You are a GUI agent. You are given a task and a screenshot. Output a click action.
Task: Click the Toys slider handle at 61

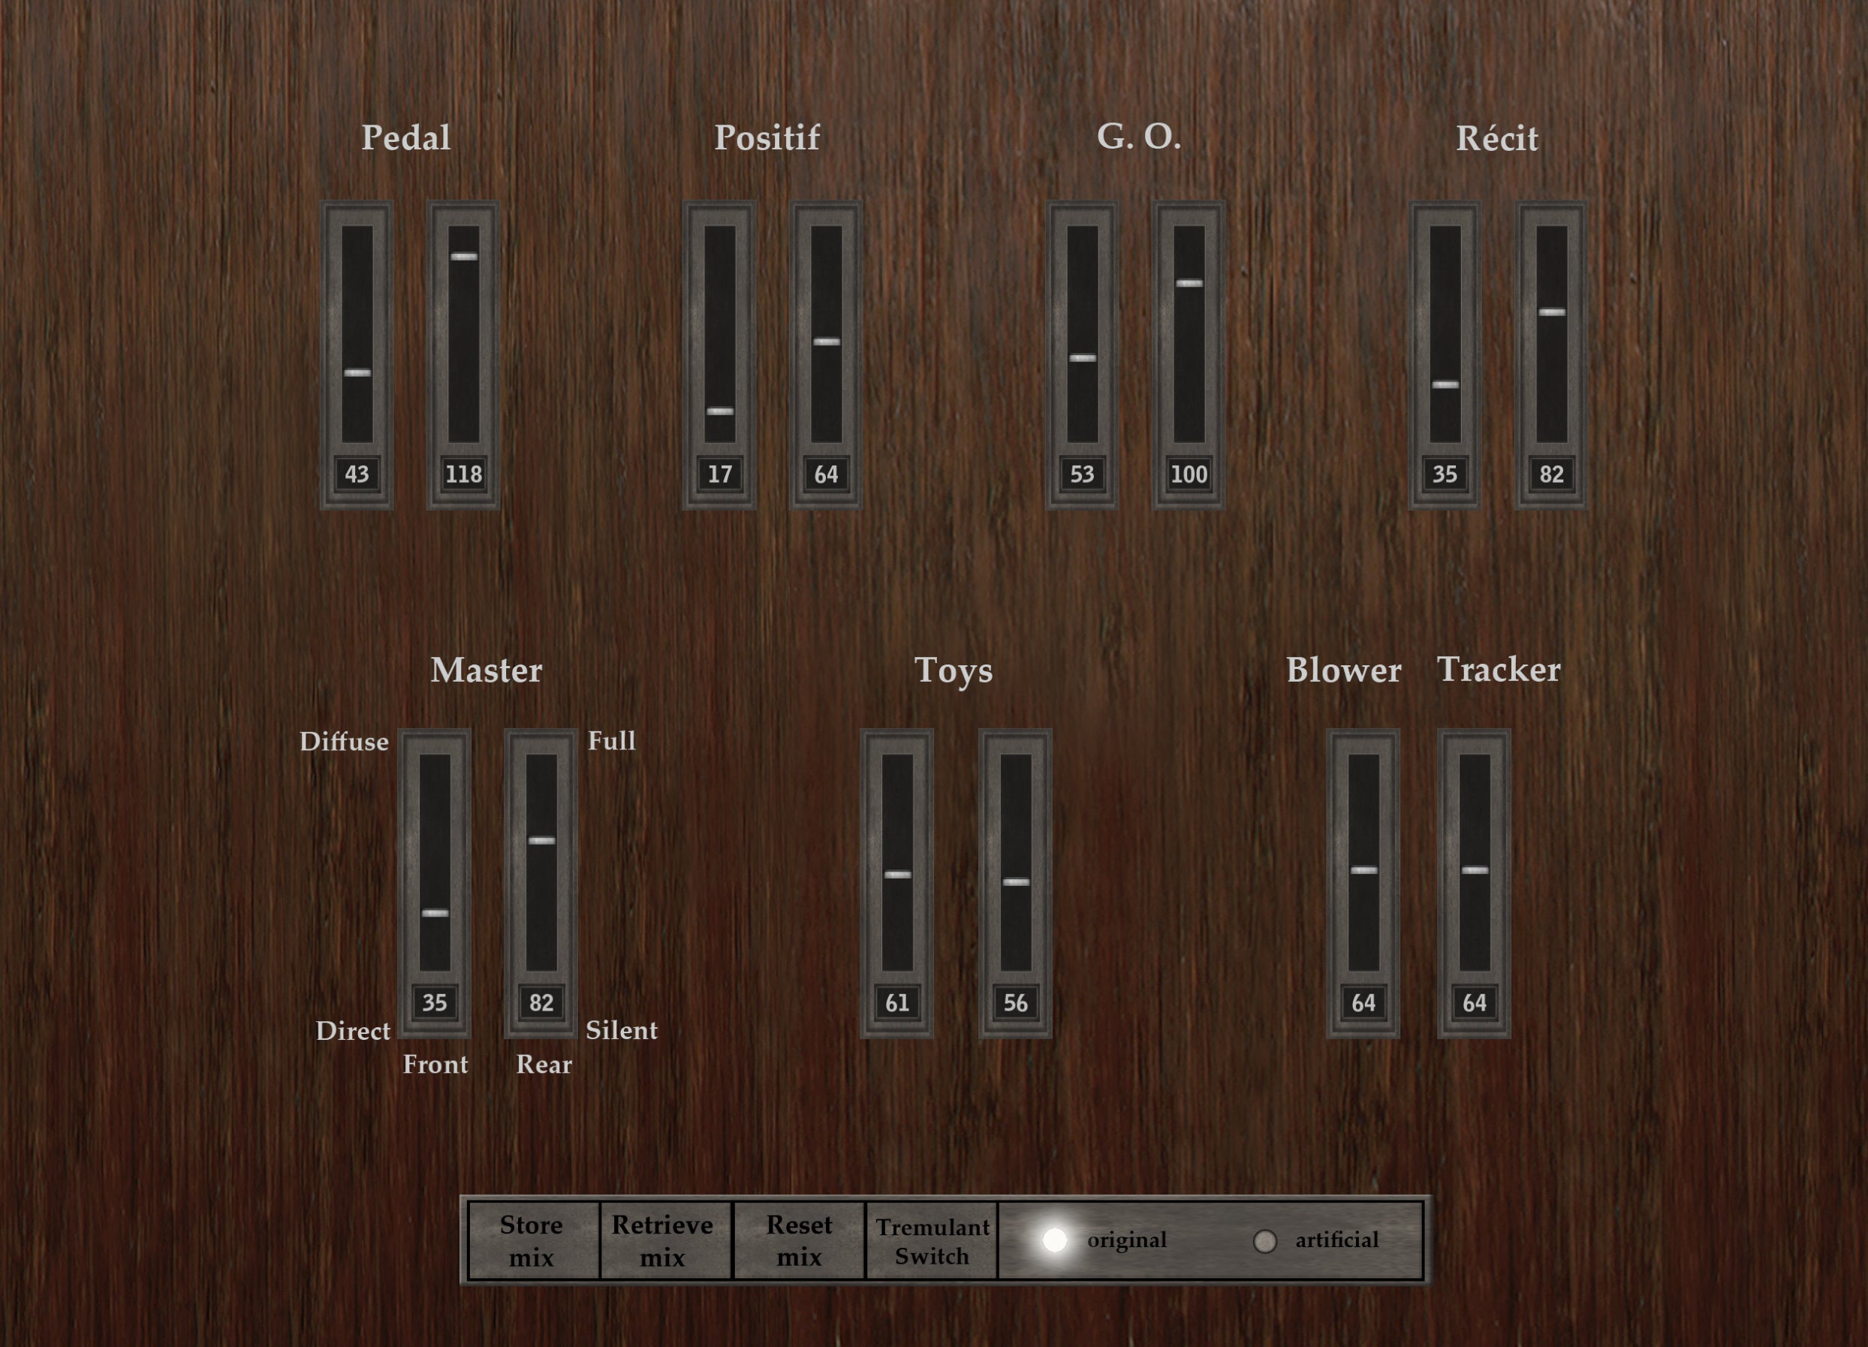click(x=897, y=875)
